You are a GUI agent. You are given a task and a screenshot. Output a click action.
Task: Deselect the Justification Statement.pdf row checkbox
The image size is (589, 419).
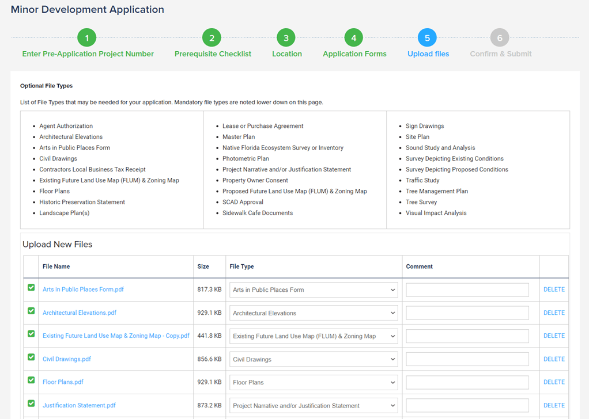pos(32,403)
